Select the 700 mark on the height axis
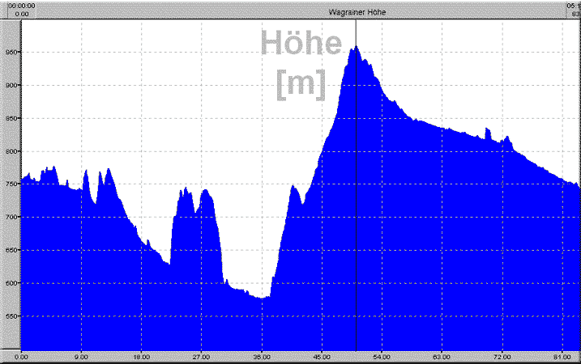Screen dimensions: 581x364 (x=9, y=217)
